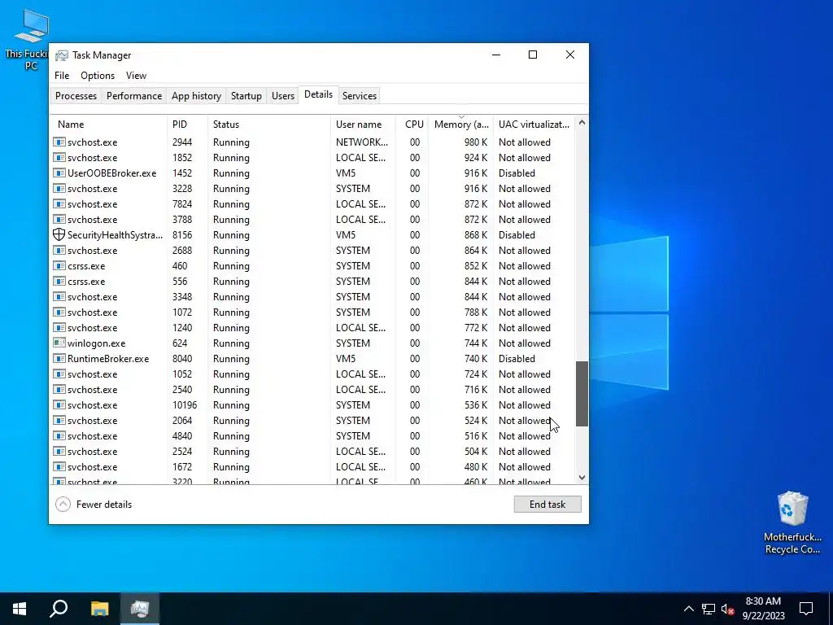Show hidden system tray icons
Viewport: 833px width, 625px height.
688,609
